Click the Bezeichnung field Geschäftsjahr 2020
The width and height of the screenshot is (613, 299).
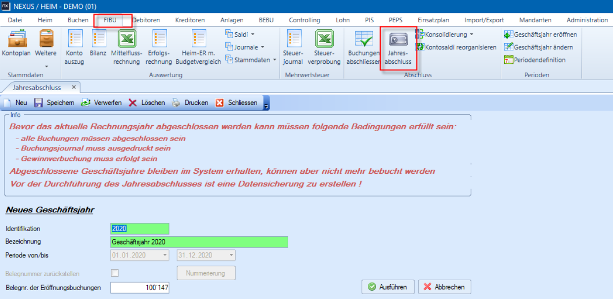pos(199,242)
